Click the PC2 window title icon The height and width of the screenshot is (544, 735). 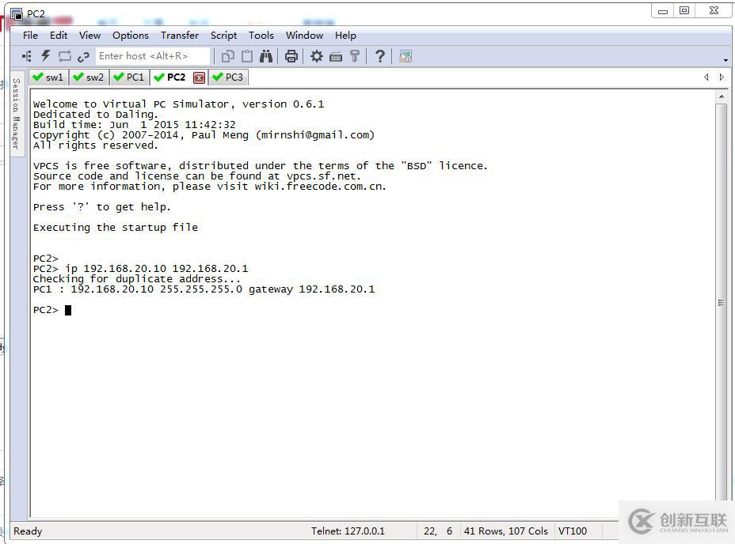pos(17,14)
